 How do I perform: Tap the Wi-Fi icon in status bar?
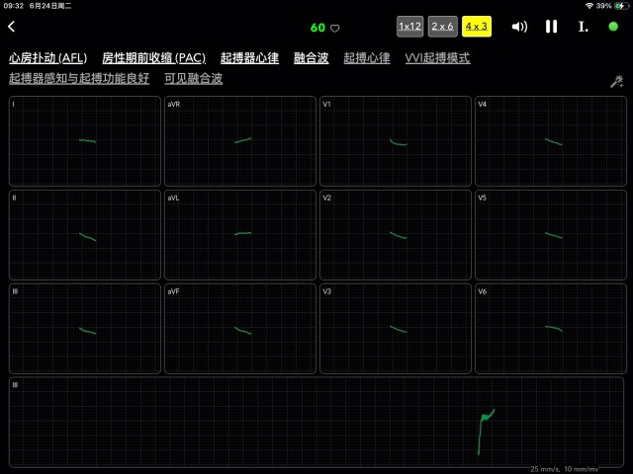pyautogui.click(x=589, y=6)
